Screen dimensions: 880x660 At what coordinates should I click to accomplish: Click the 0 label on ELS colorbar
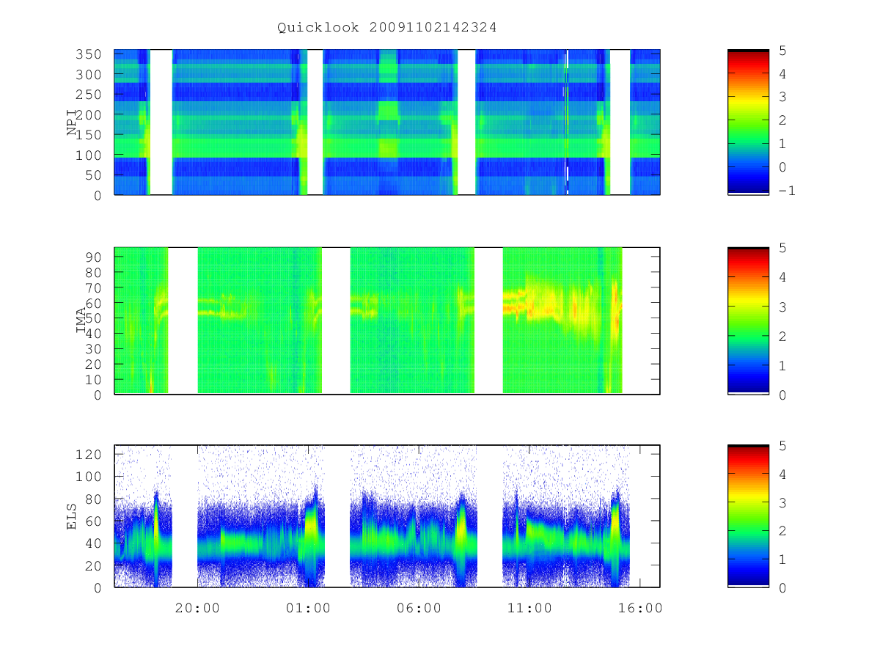tap(782, 587)
